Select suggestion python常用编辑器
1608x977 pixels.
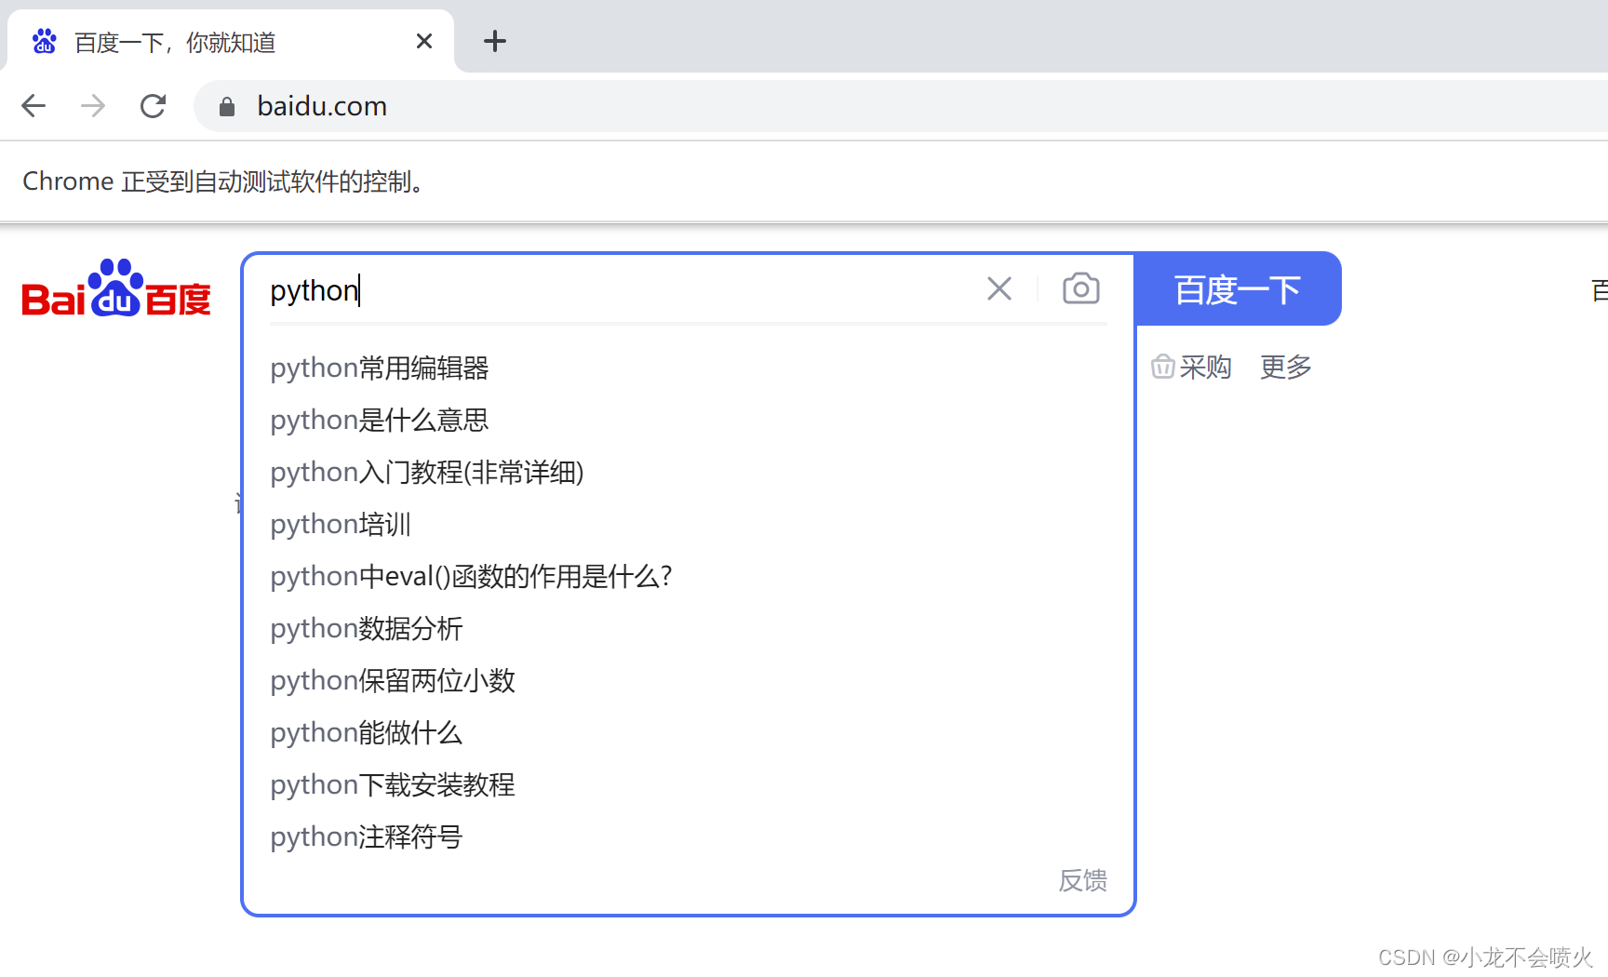coord(689,368)
